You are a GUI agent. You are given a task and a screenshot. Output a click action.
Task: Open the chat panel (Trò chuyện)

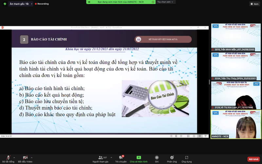pyautogui.click(x=121, y=158)
